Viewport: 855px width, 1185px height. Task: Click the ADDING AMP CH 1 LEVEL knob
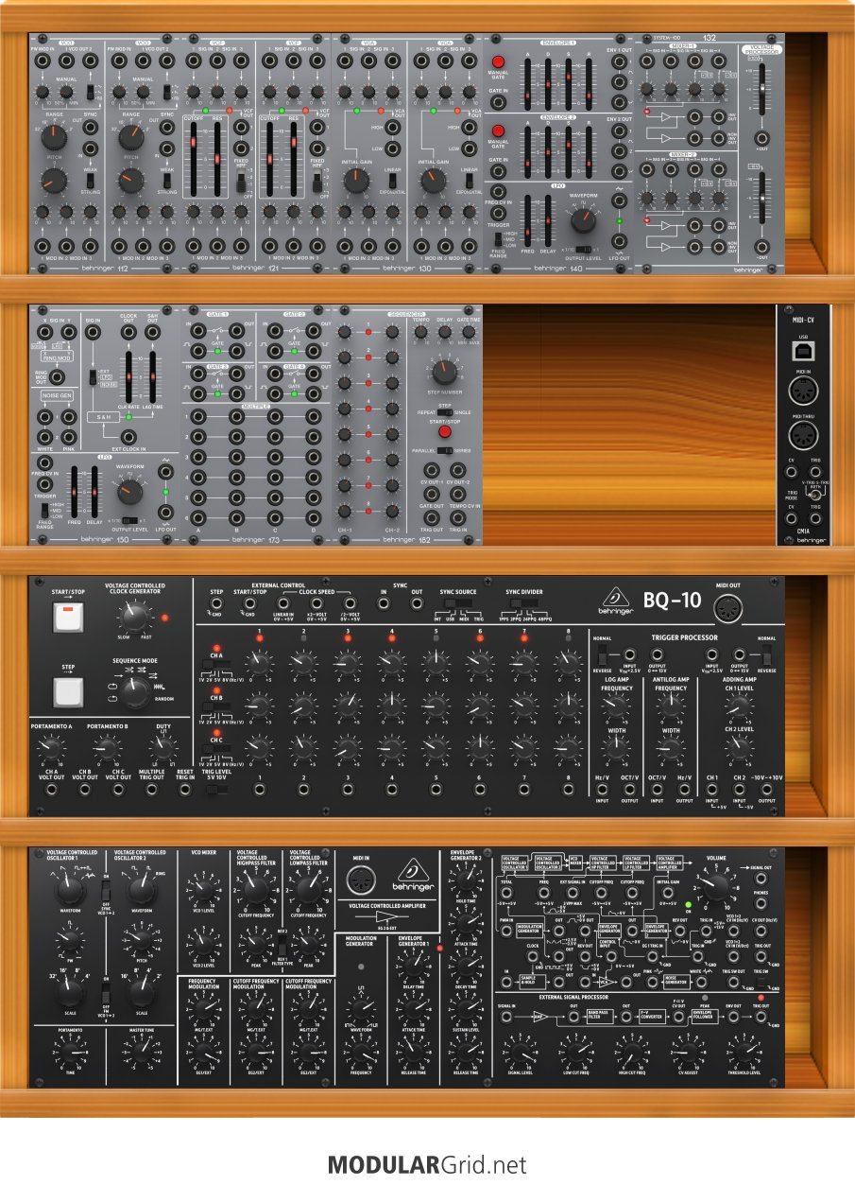740,706
